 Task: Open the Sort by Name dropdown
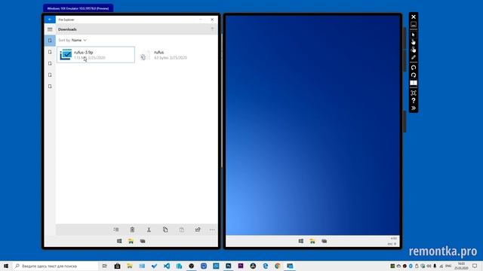72,40
